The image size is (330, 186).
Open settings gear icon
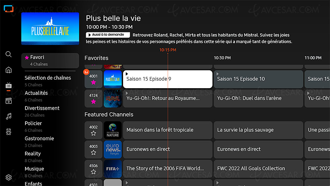(x=9, y=177)
